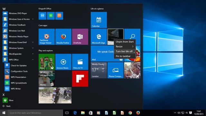Open the media player taskbar icon
The image size is (206, 116).
click(x=98, y=113)
